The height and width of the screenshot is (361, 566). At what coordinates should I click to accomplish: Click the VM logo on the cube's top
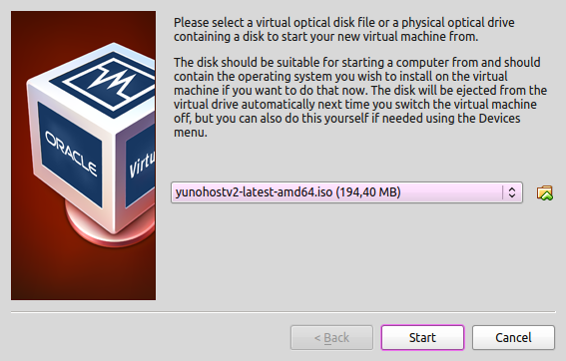(x=110, y=80)
